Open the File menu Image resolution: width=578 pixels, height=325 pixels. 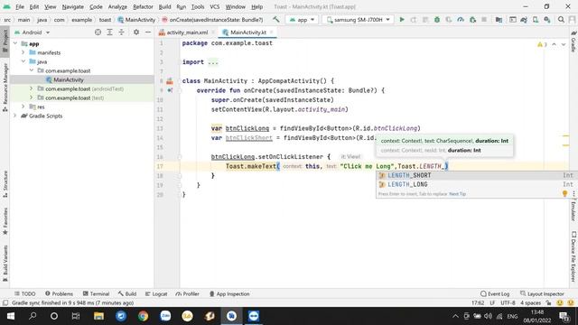[x=20, y=6]
